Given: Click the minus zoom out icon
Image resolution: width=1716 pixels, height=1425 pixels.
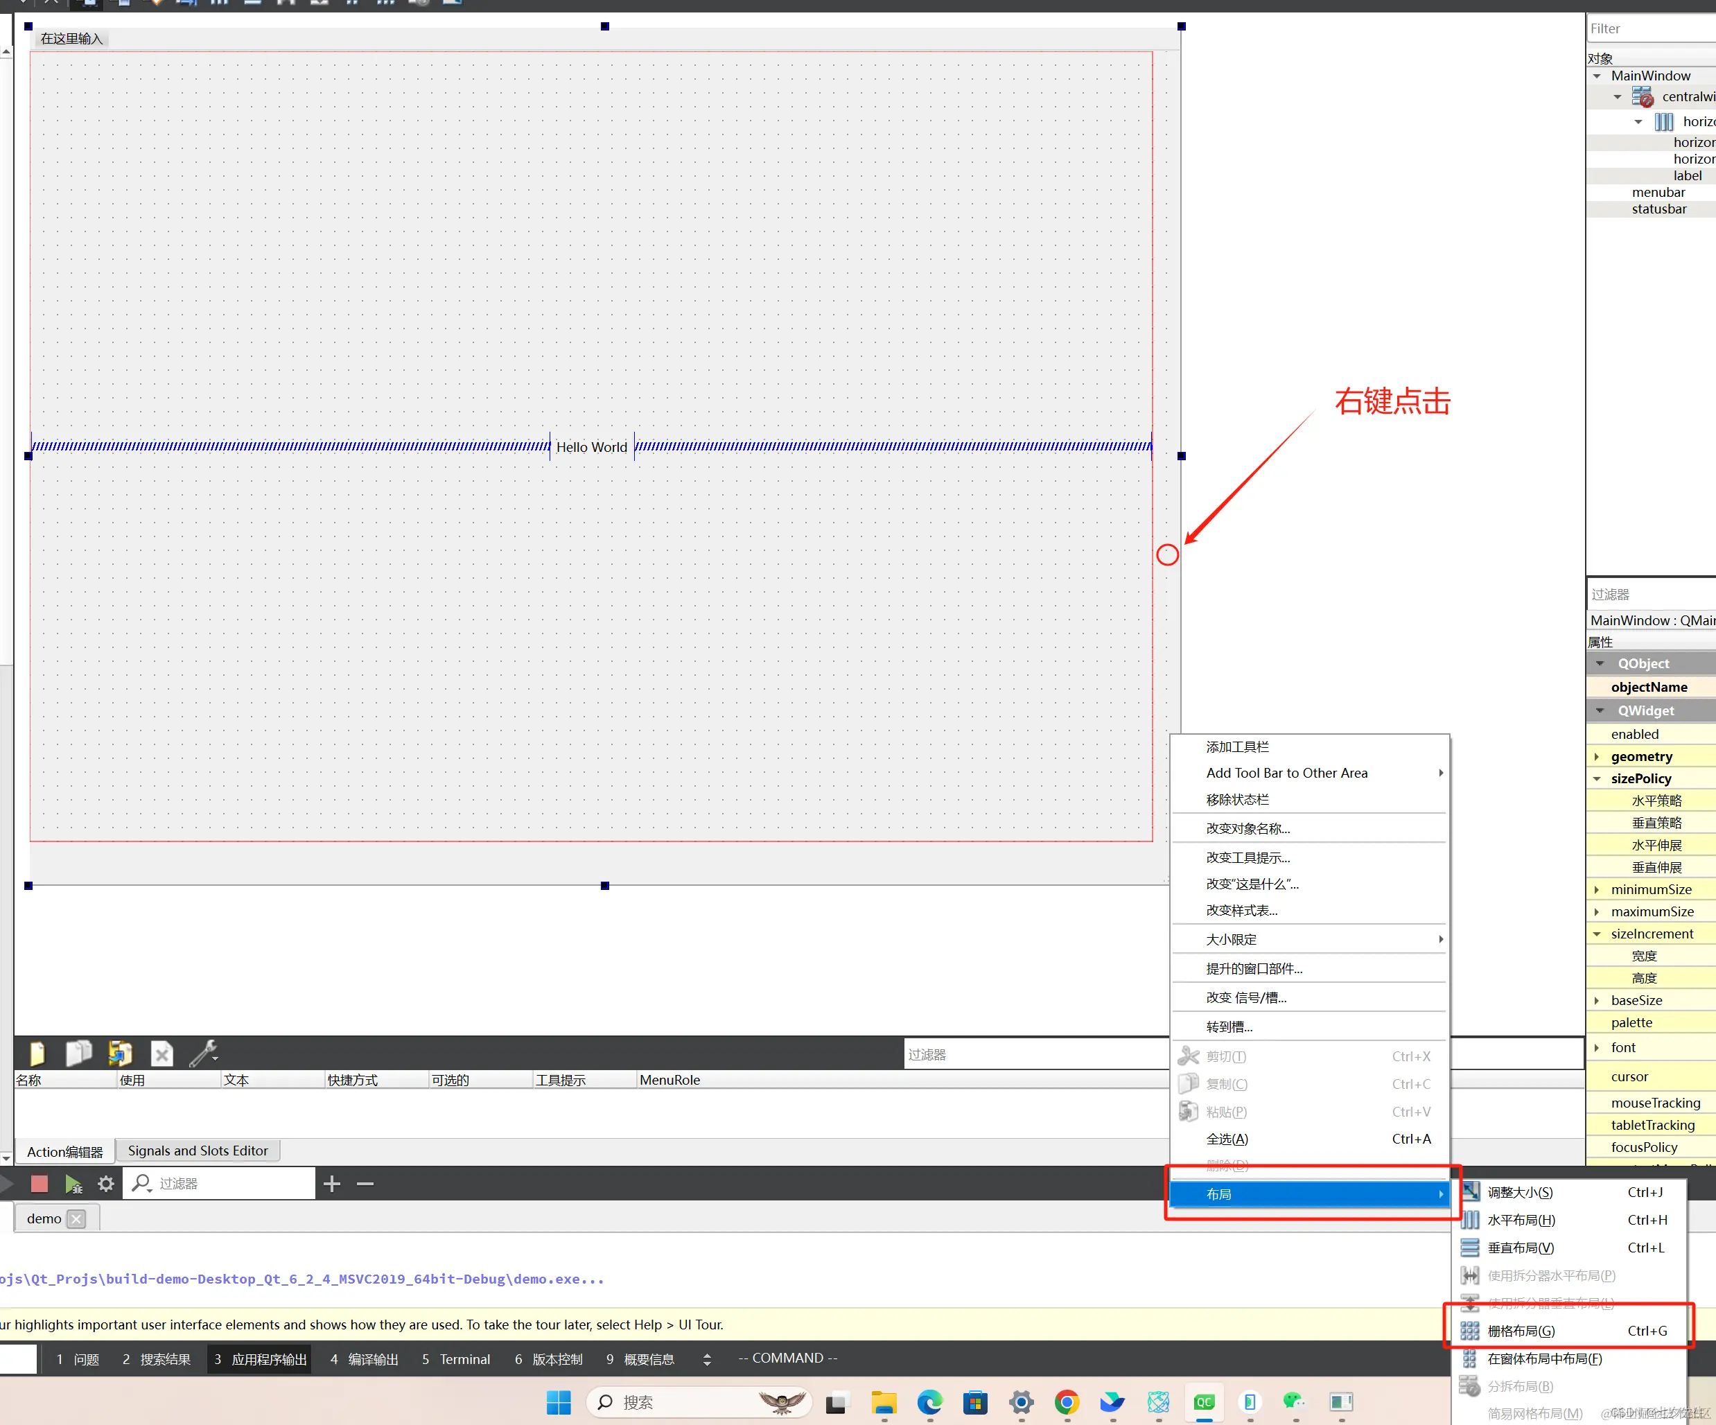Looking at the screenshot, I should (365, 1184).
